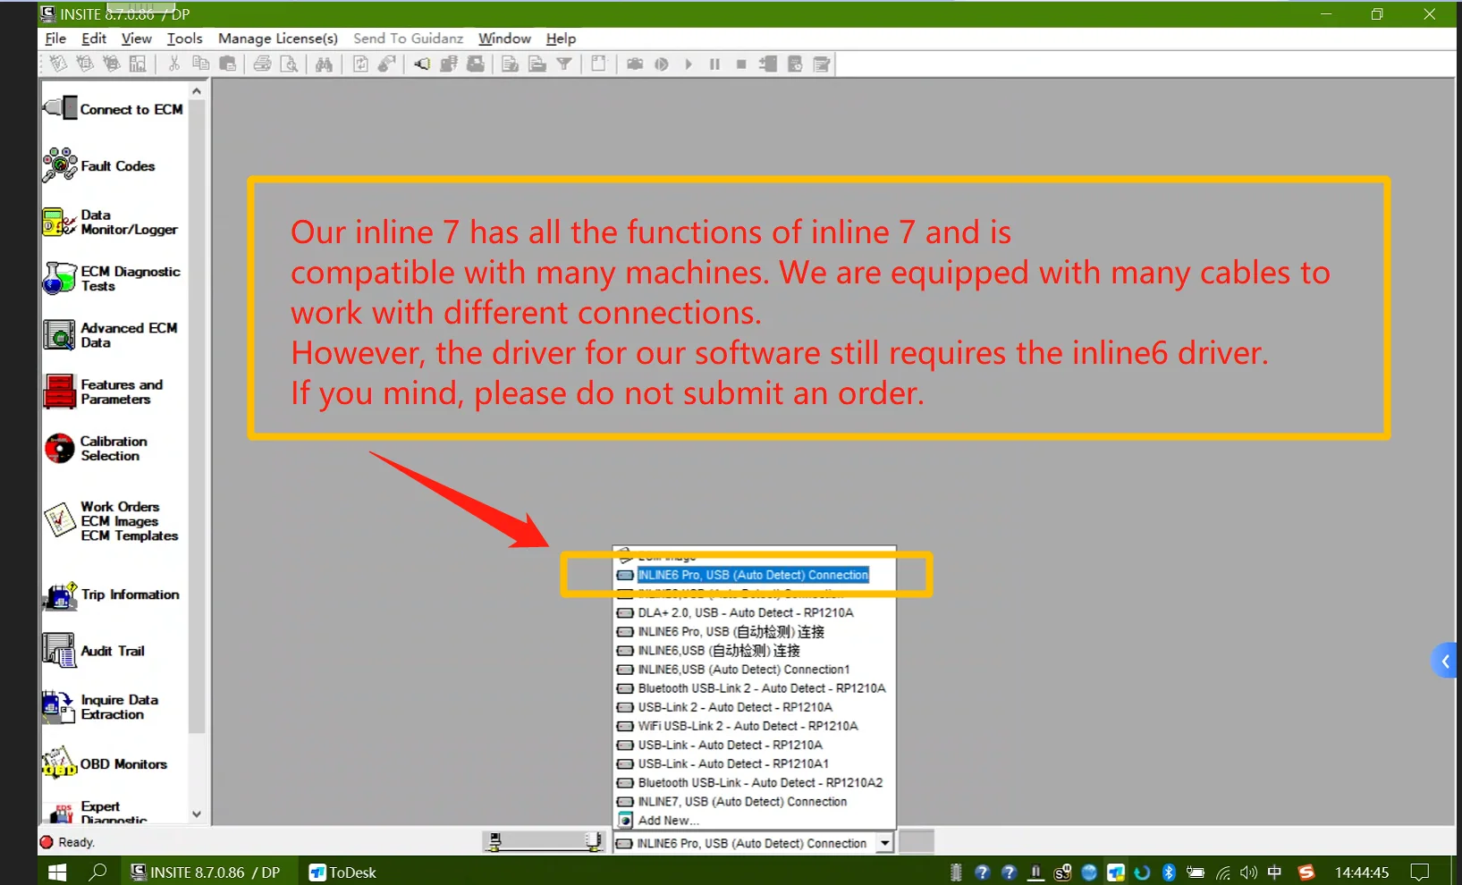The width and height of the screenshot is (1462, 885).
Task: Open the File menu
Action: [55, 38]
